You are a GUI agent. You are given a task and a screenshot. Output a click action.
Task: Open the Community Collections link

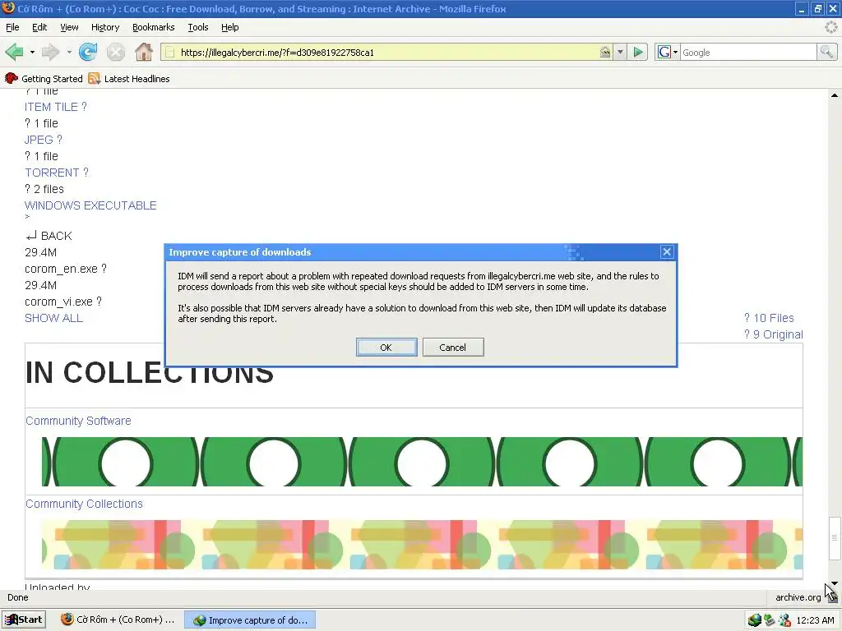point(85,504)
